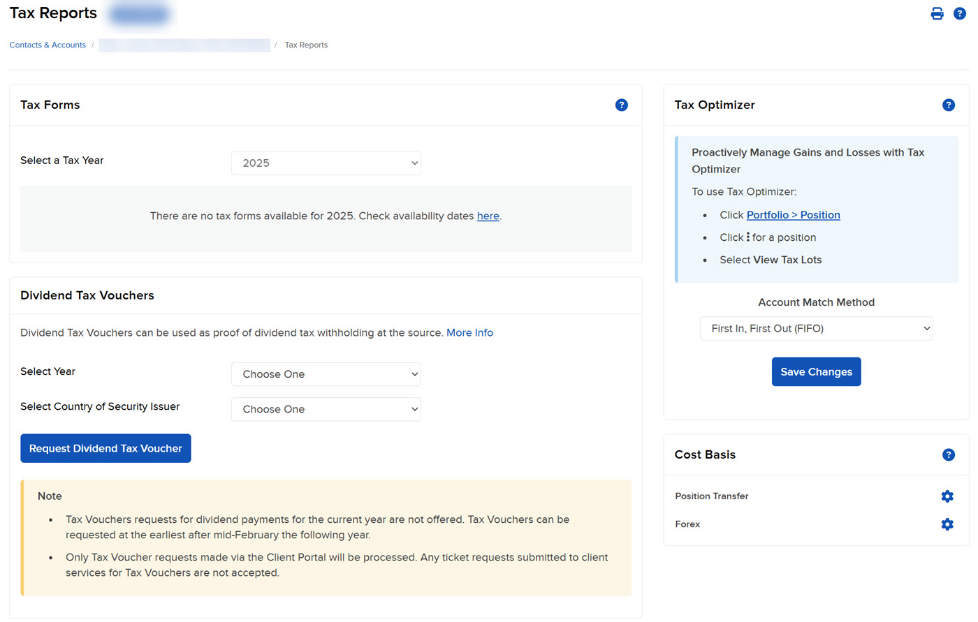Open the Account Match Method dropdown
Screen dimensions: 978x622
[816, 328]
